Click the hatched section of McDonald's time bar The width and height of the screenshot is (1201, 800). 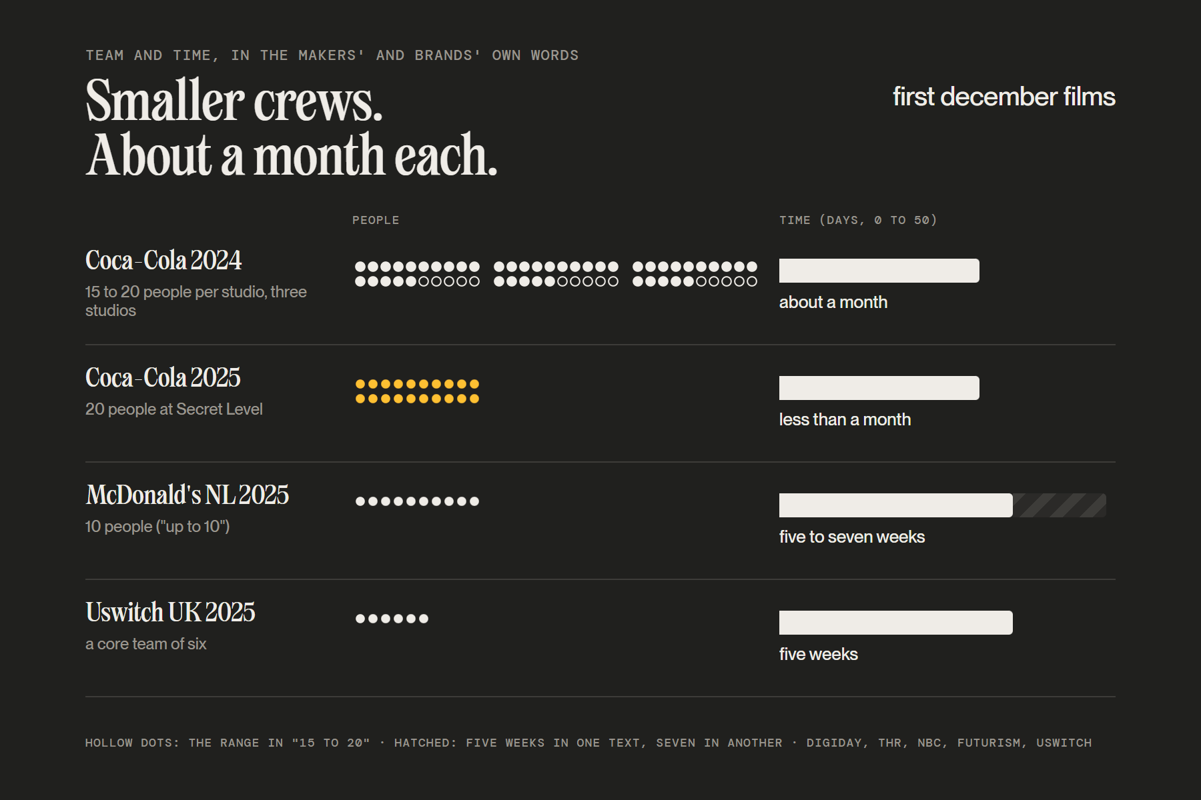tap(1060, 505)
